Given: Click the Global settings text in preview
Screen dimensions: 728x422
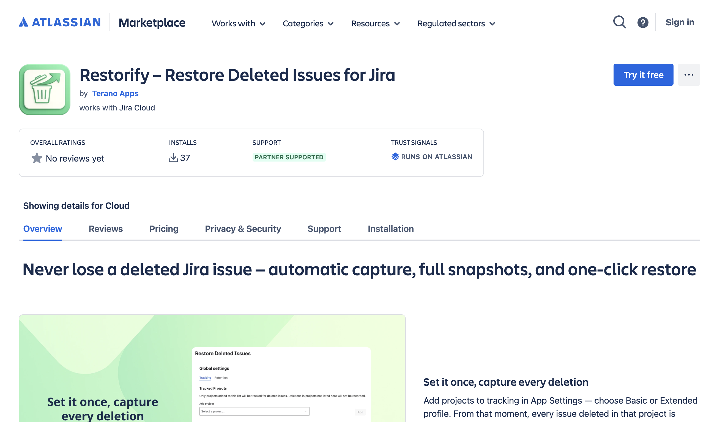Looking at the screenshot, I should [x=214, y=368].
